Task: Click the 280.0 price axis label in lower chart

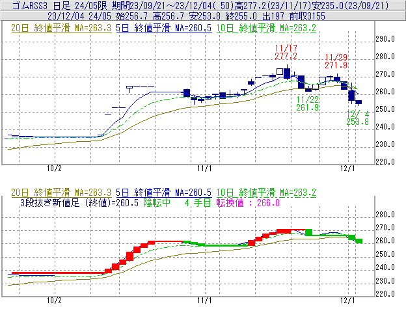Action: pyautogui.click(x=385, y=215)
